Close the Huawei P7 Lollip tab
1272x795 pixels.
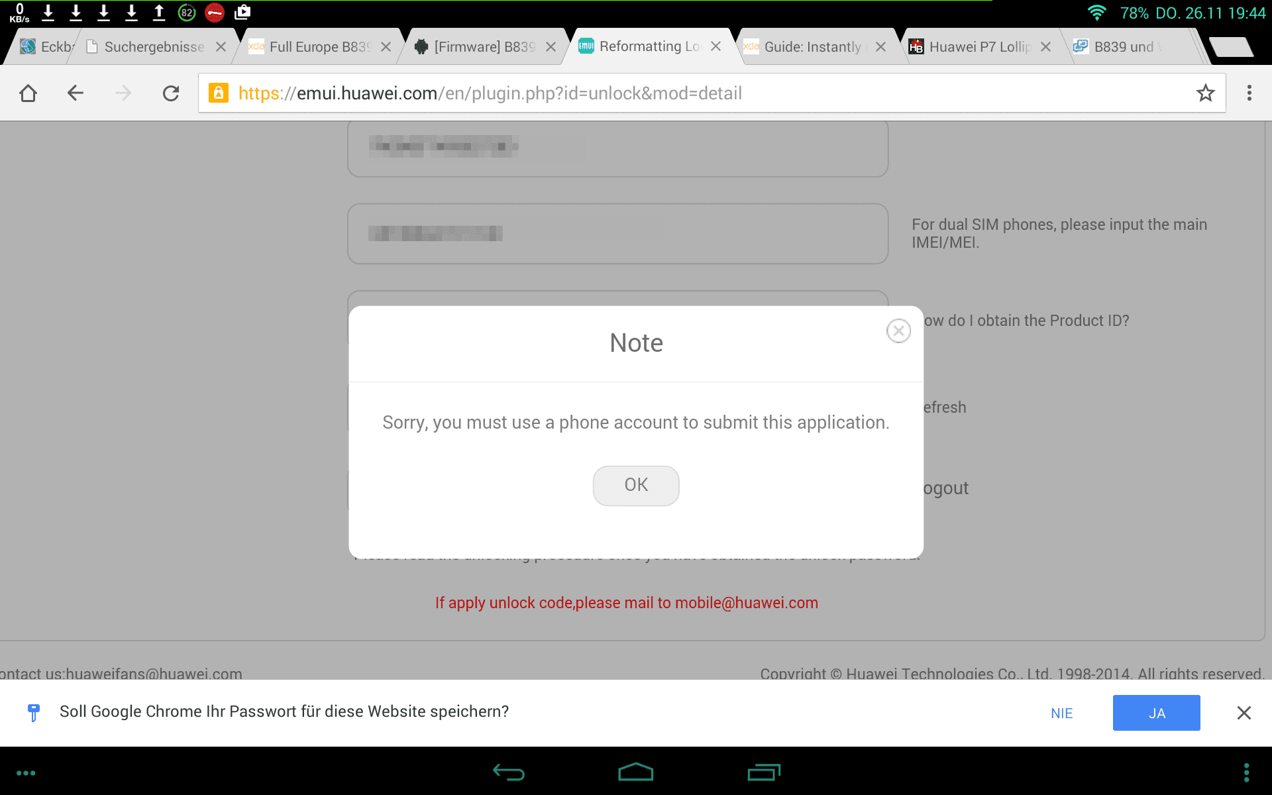click(1046, 47)
